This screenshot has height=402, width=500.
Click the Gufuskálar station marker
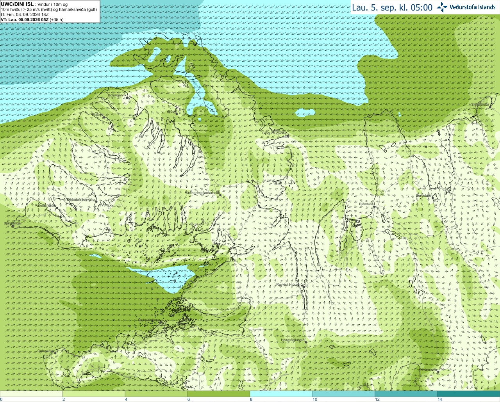coord(55,353)
